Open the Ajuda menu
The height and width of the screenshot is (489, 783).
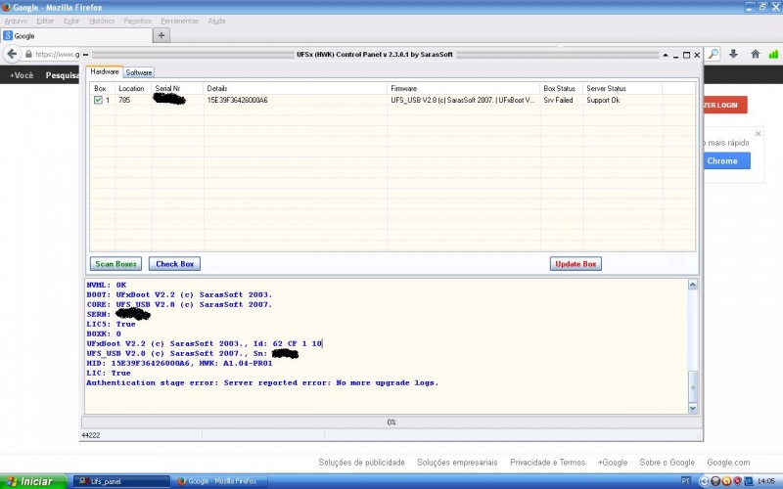click(216, 21)
